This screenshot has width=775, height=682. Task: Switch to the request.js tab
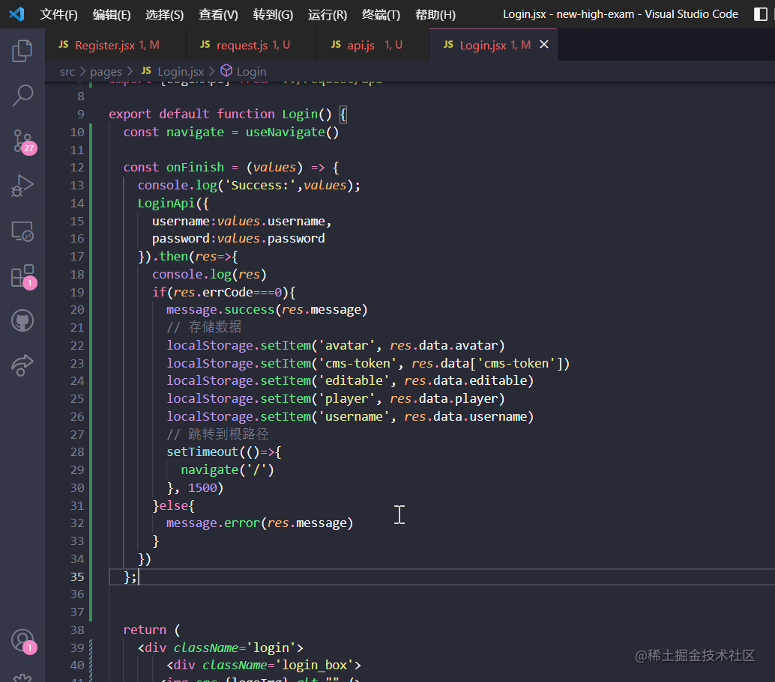pos(252,45)
